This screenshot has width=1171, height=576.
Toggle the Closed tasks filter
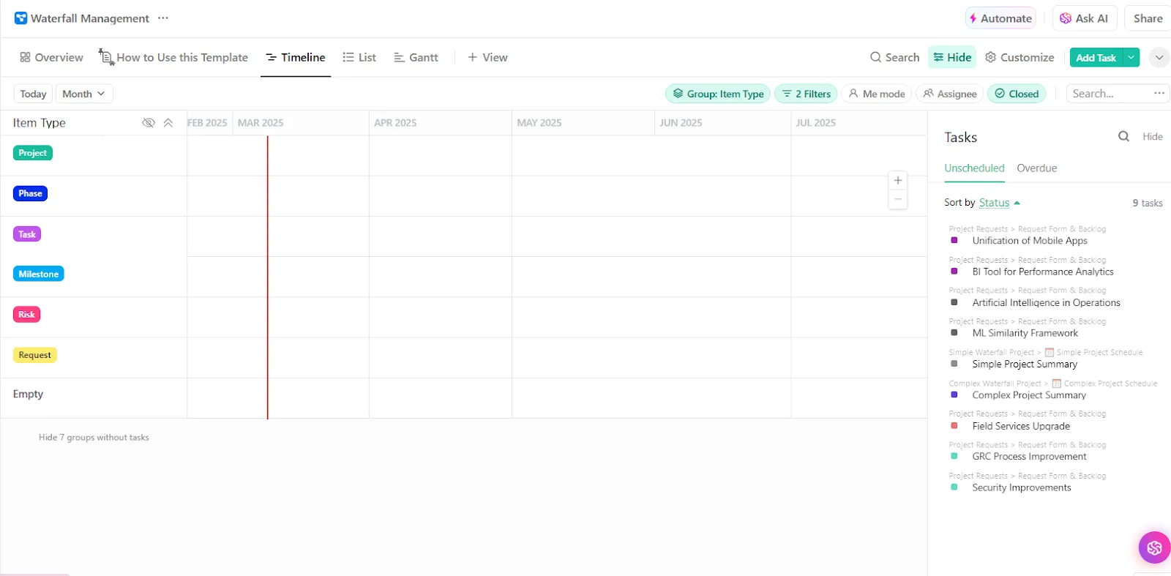coord(1017,94)
